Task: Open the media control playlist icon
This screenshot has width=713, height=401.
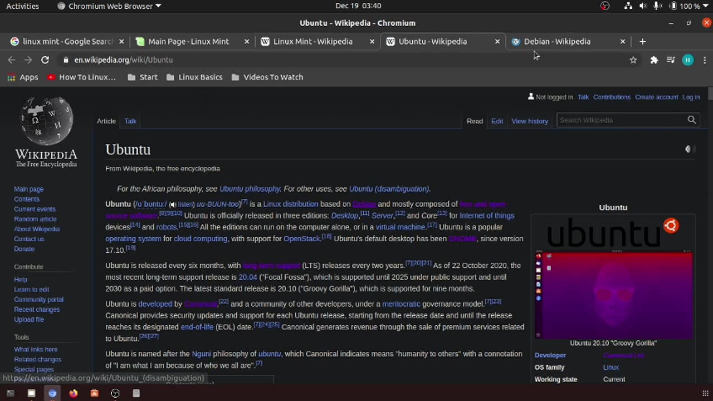Action: (x=671, y=60)
